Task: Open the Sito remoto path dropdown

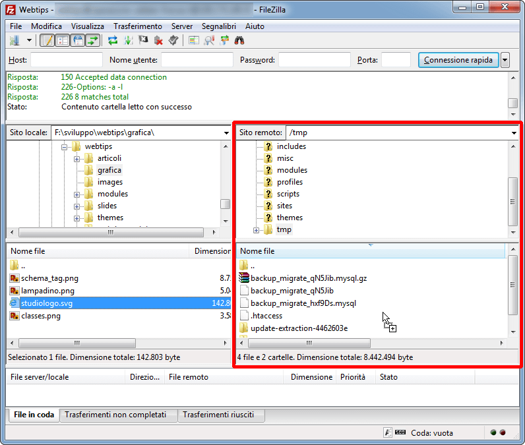Action: point(513,133)
